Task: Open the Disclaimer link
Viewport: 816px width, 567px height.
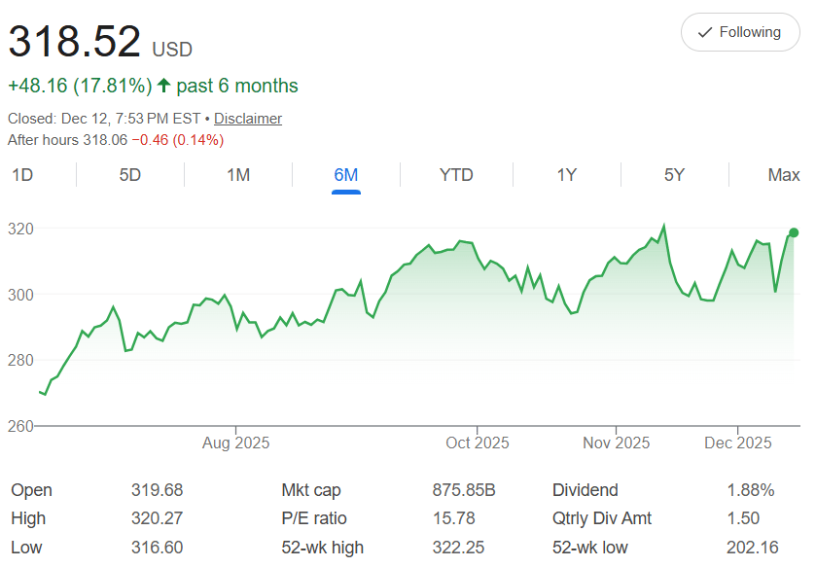Action: 248,119
